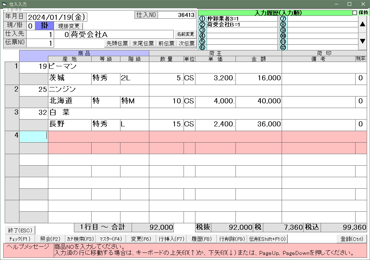Open カナ検索(F3) search
Image resolution: width=370 pixels, height=260 pixels.
80,239
